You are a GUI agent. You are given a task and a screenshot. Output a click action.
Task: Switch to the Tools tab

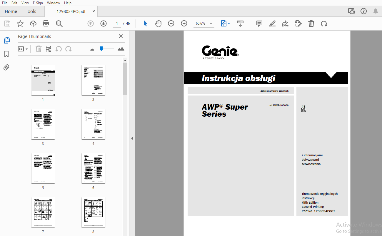[x=31, y=11]
